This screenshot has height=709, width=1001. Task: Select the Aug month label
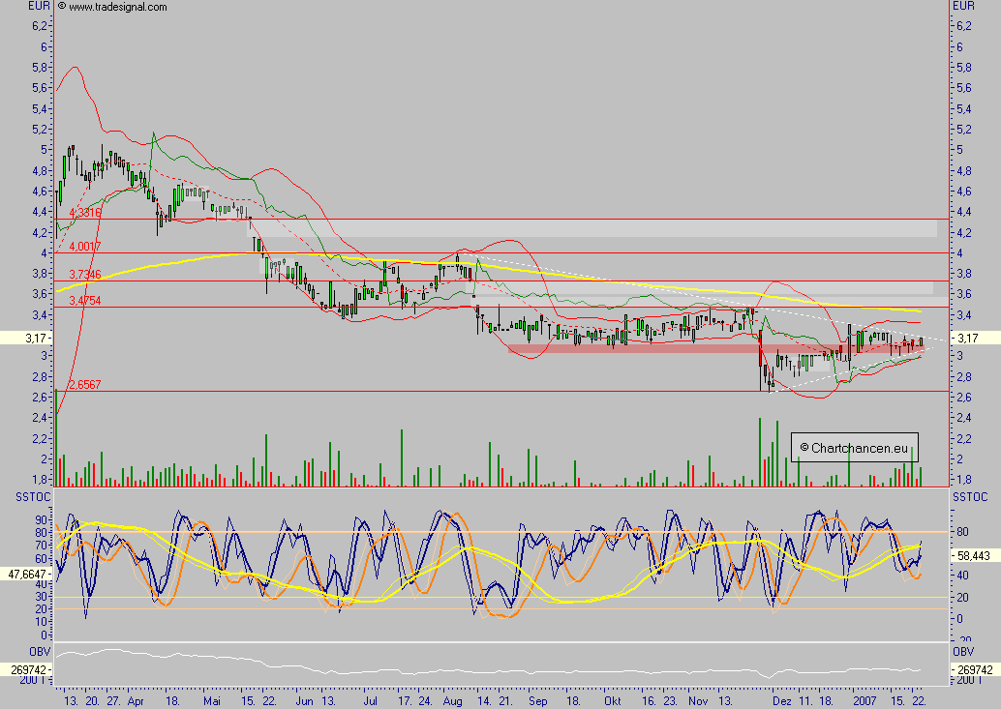(x=452, y=701)
